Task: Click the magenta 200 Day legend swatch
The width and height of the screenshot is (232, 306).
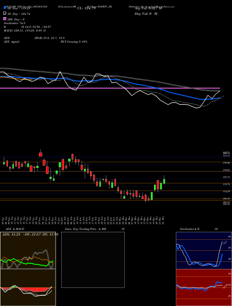Action: click(x=5, y=19)
